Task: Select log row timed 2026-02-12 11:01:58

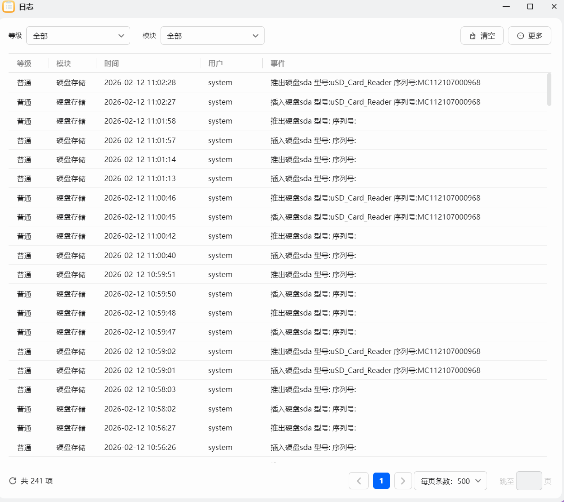Action: click(278, 121)
